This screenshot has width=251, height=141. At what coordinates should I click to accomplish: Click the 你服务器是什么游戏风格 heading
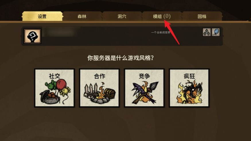click(120, 58)
